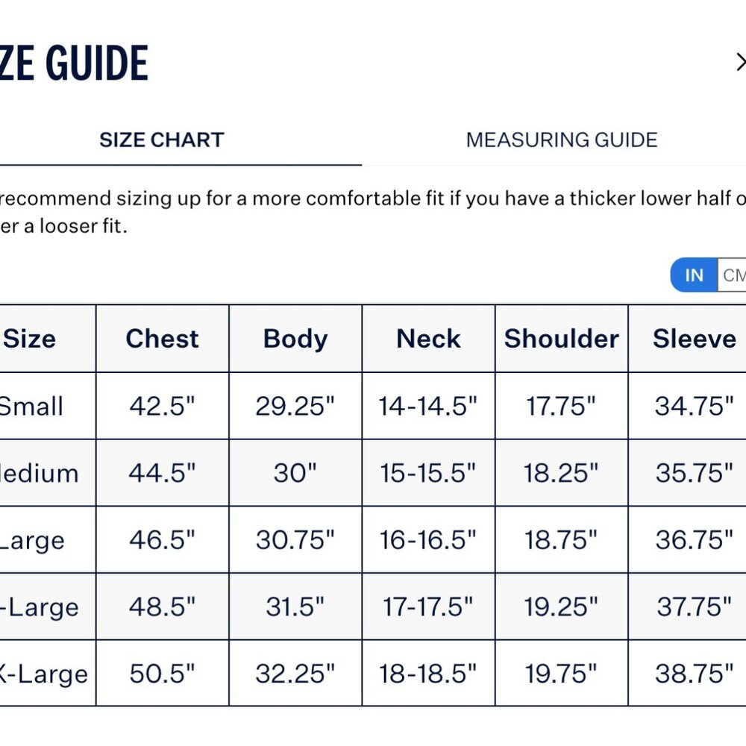Click the Shoulder column header
The width and height of the screenshot is (746, 746).
point(561,339)
